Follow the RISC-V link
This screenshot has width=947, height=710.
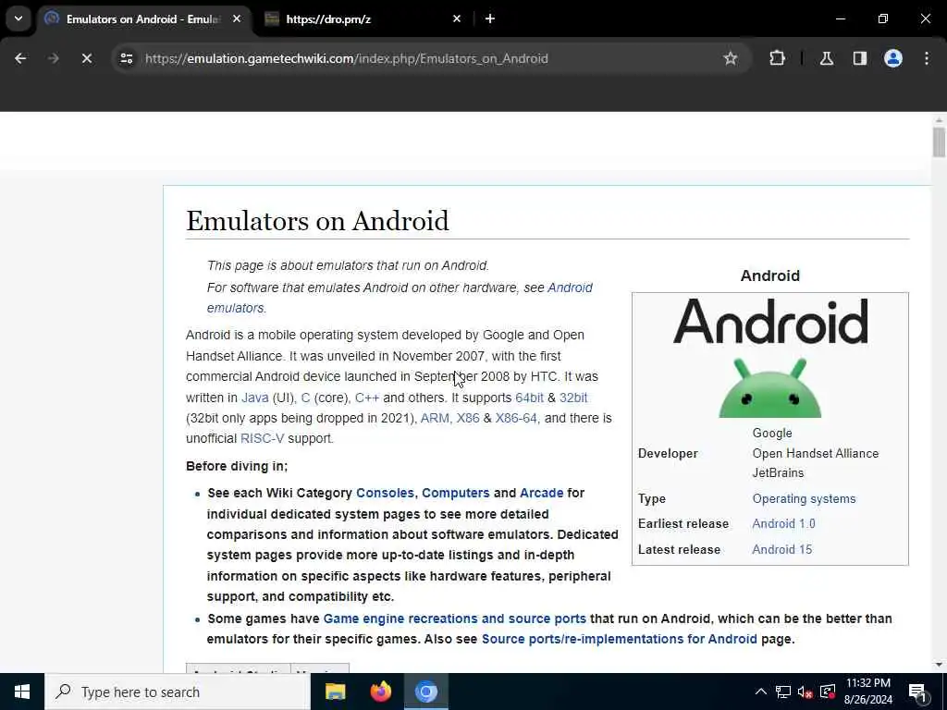(262, 439)
